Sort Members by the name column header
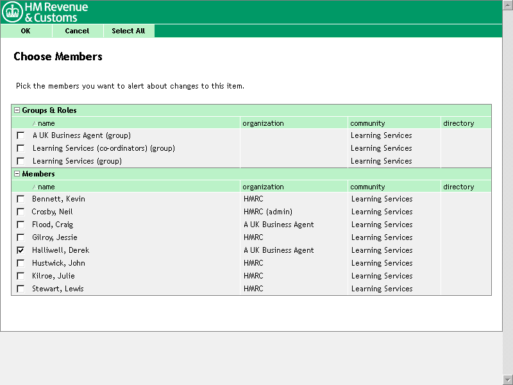 pyautogui.click(x=46, y=187)
